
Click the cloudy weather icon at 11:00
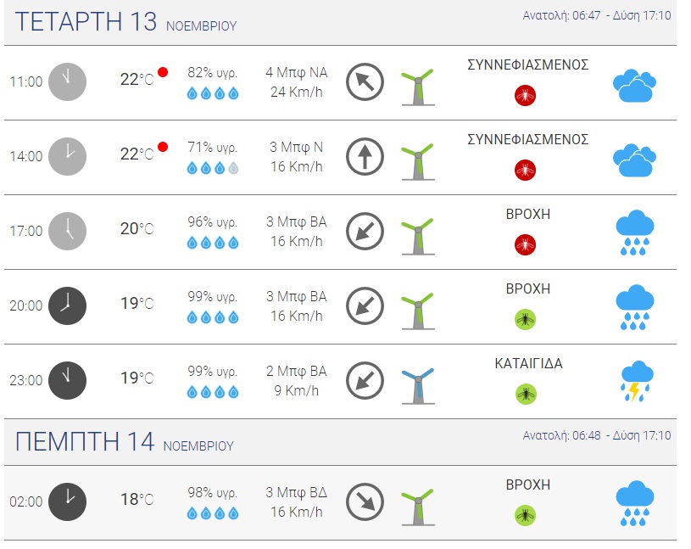[634, 84]
